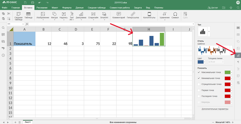241x124 pixels.
Task: Insert a hyperlink via Гиперссылка
Action: (x=133, y=16)
